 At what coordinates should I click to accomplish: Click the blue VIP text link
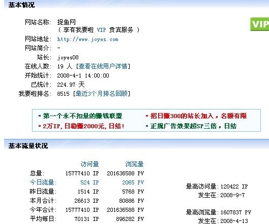point(101,30)
